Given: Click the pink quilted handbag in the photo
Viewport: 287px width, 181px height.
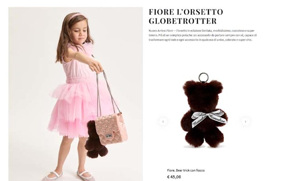Looking at the screenshot, I should click(x=111, y=129).
